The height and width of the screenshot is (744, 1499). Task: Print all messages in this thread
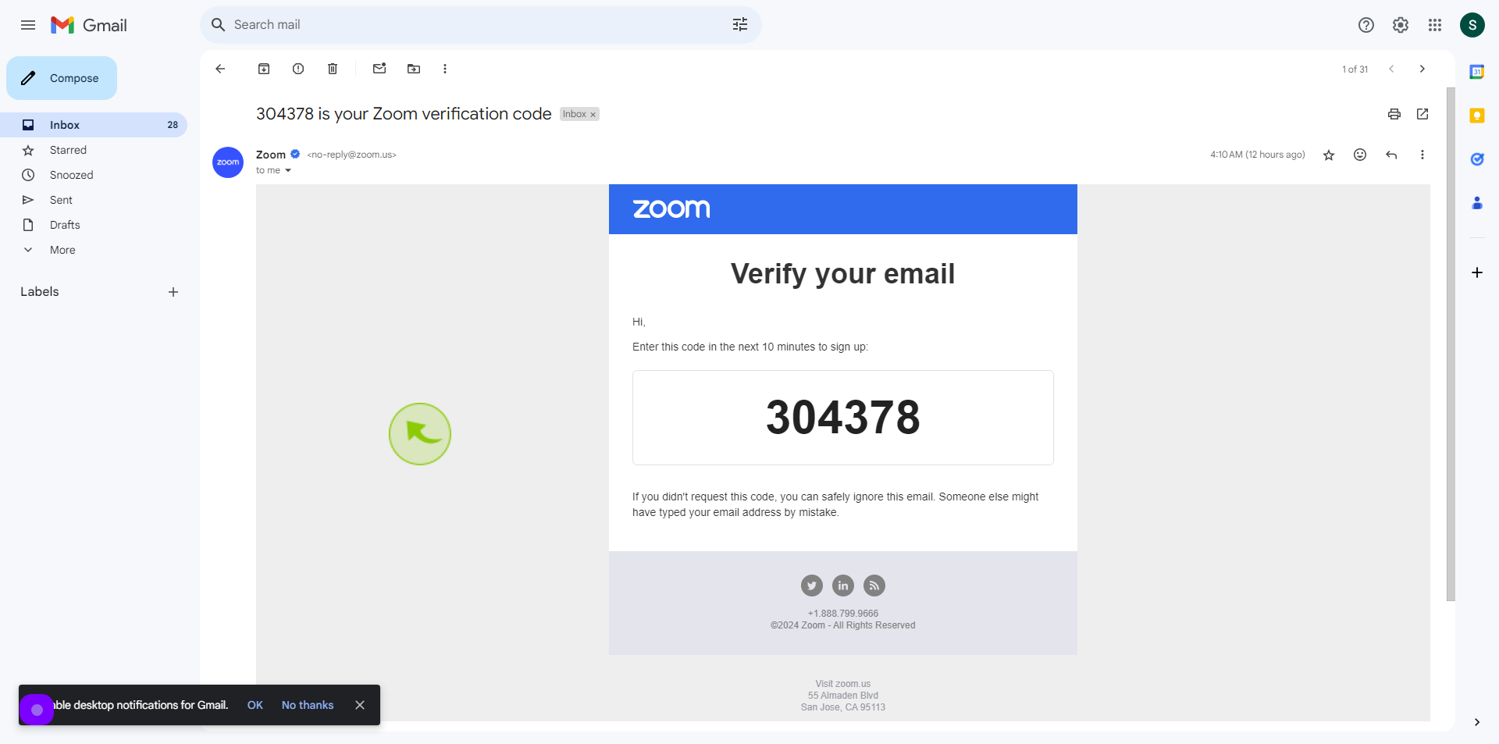tap(1394, 114)
